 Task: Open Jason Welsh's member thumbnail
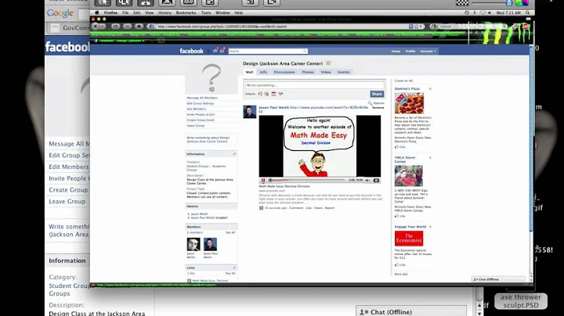(x=193, y=245)
